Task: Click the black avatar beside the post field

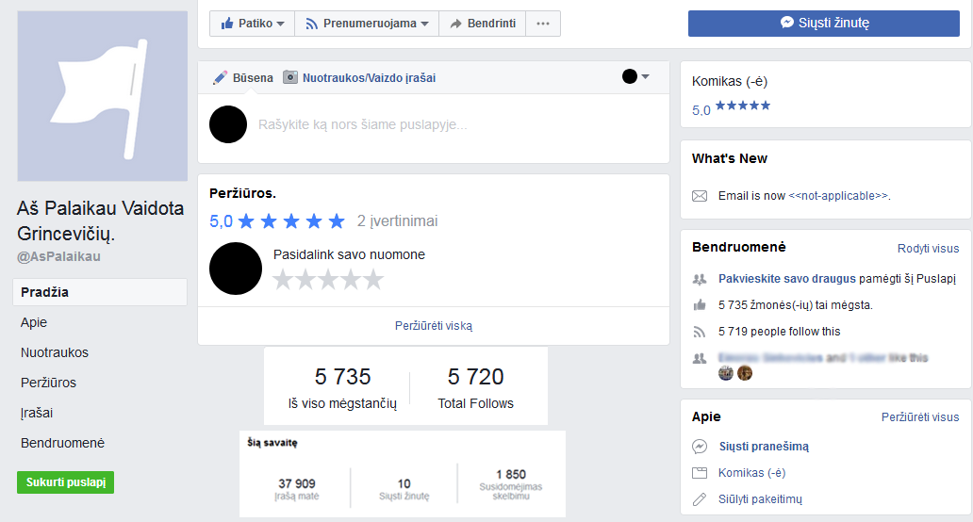Action: click(228, 124)
